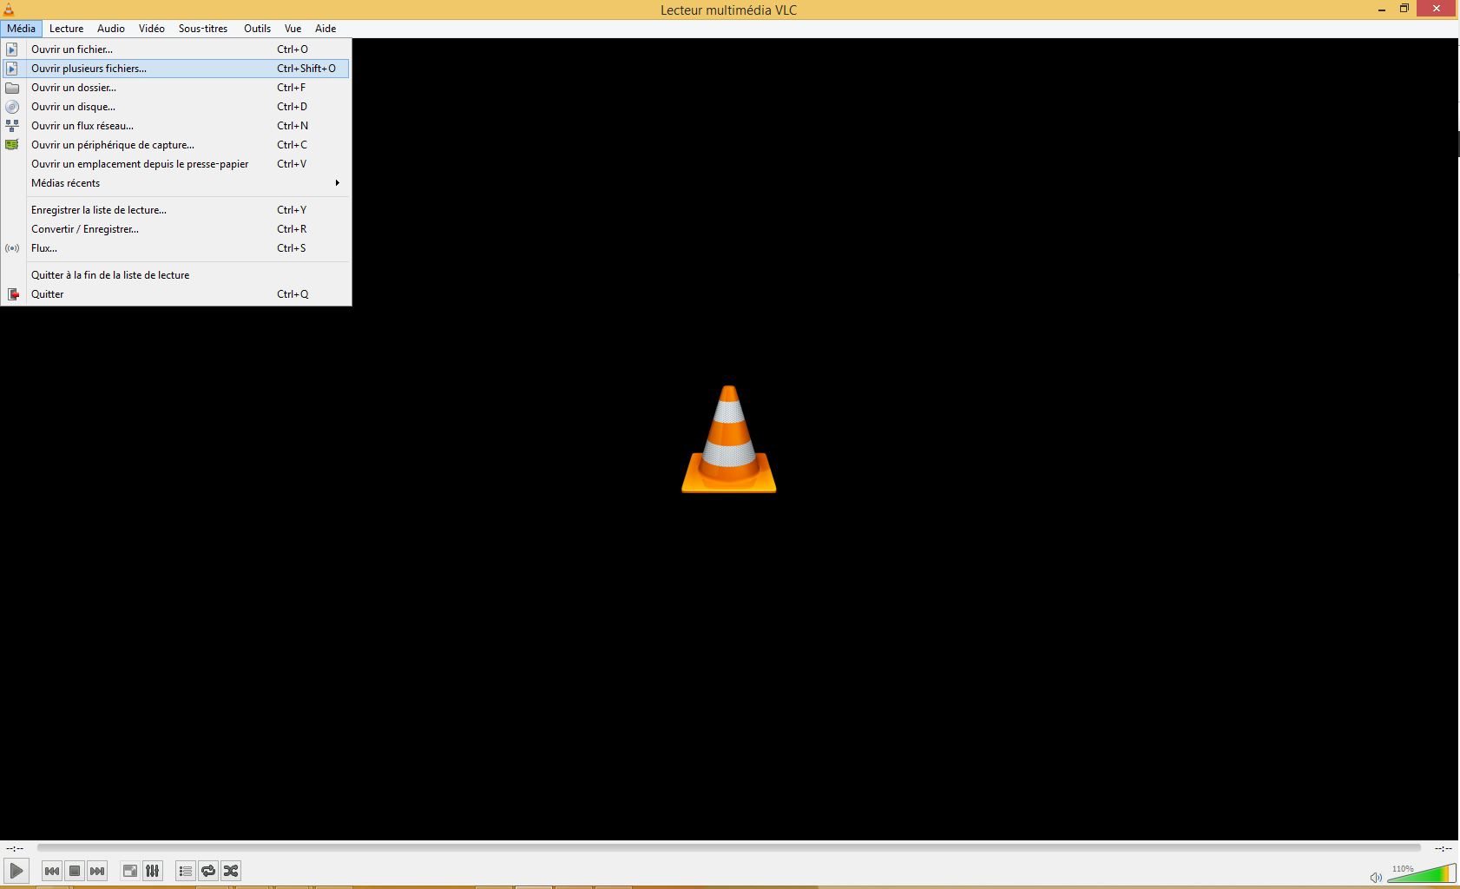The height and width of the screenshot is (889, 1460).
Task: Minimize the VLC window
Action: (1382, 10)
